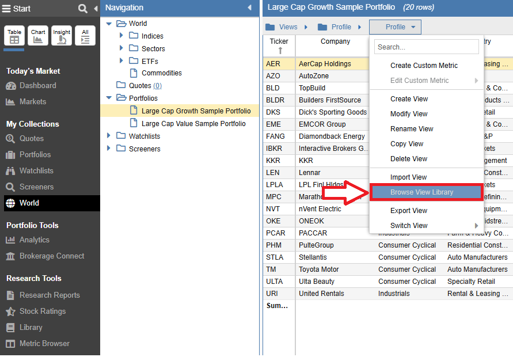This screenshot has width=513, height=357.
Task: Open Markets chart icon in sidebar
Action: 10,102
